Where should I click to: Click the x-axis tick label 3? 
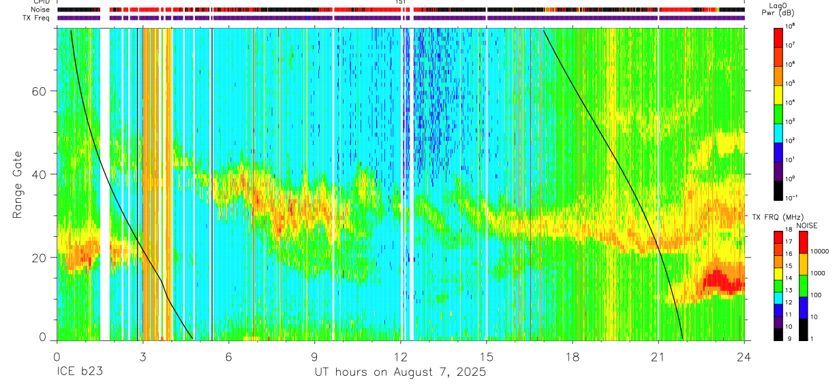pos(142,356)
